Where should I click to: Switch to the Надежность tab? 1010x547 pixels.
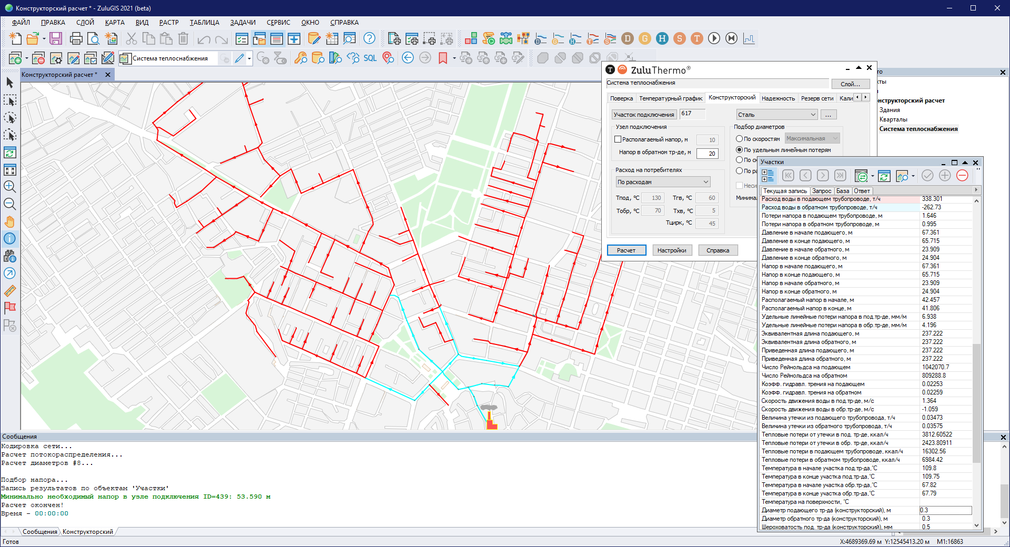click(x=778, y=98)
